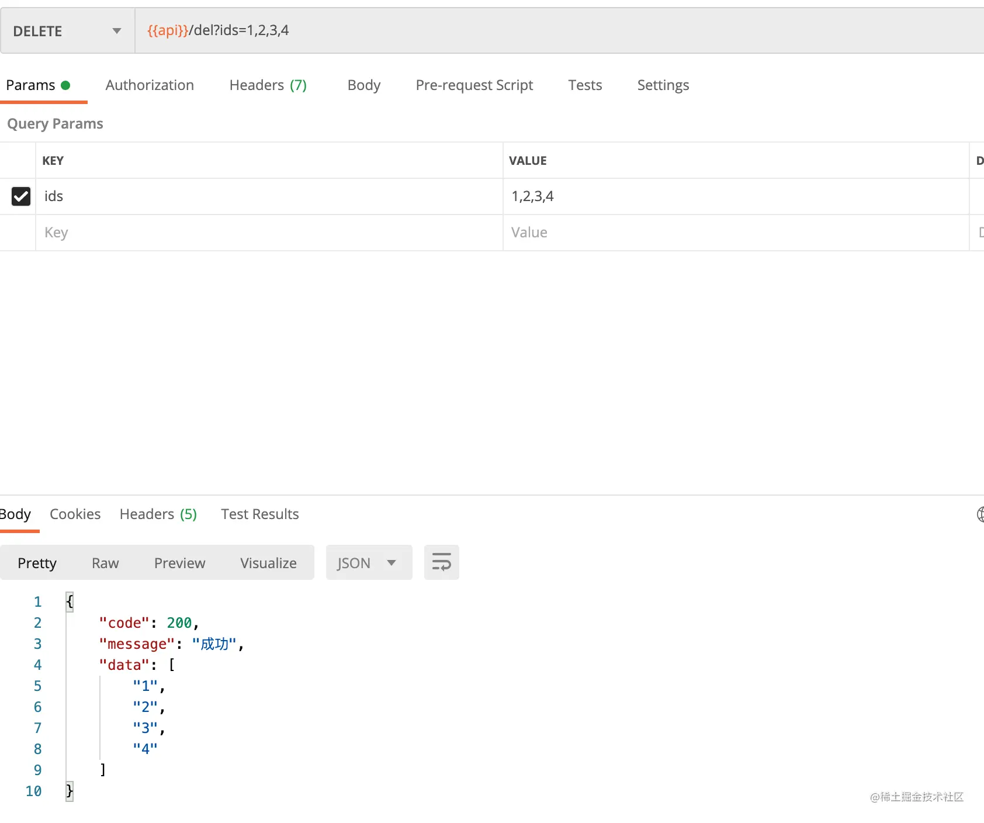984x823 pixels.
Task: Uncheck the ids query parameter checkbox
Action: pos(21,196)
